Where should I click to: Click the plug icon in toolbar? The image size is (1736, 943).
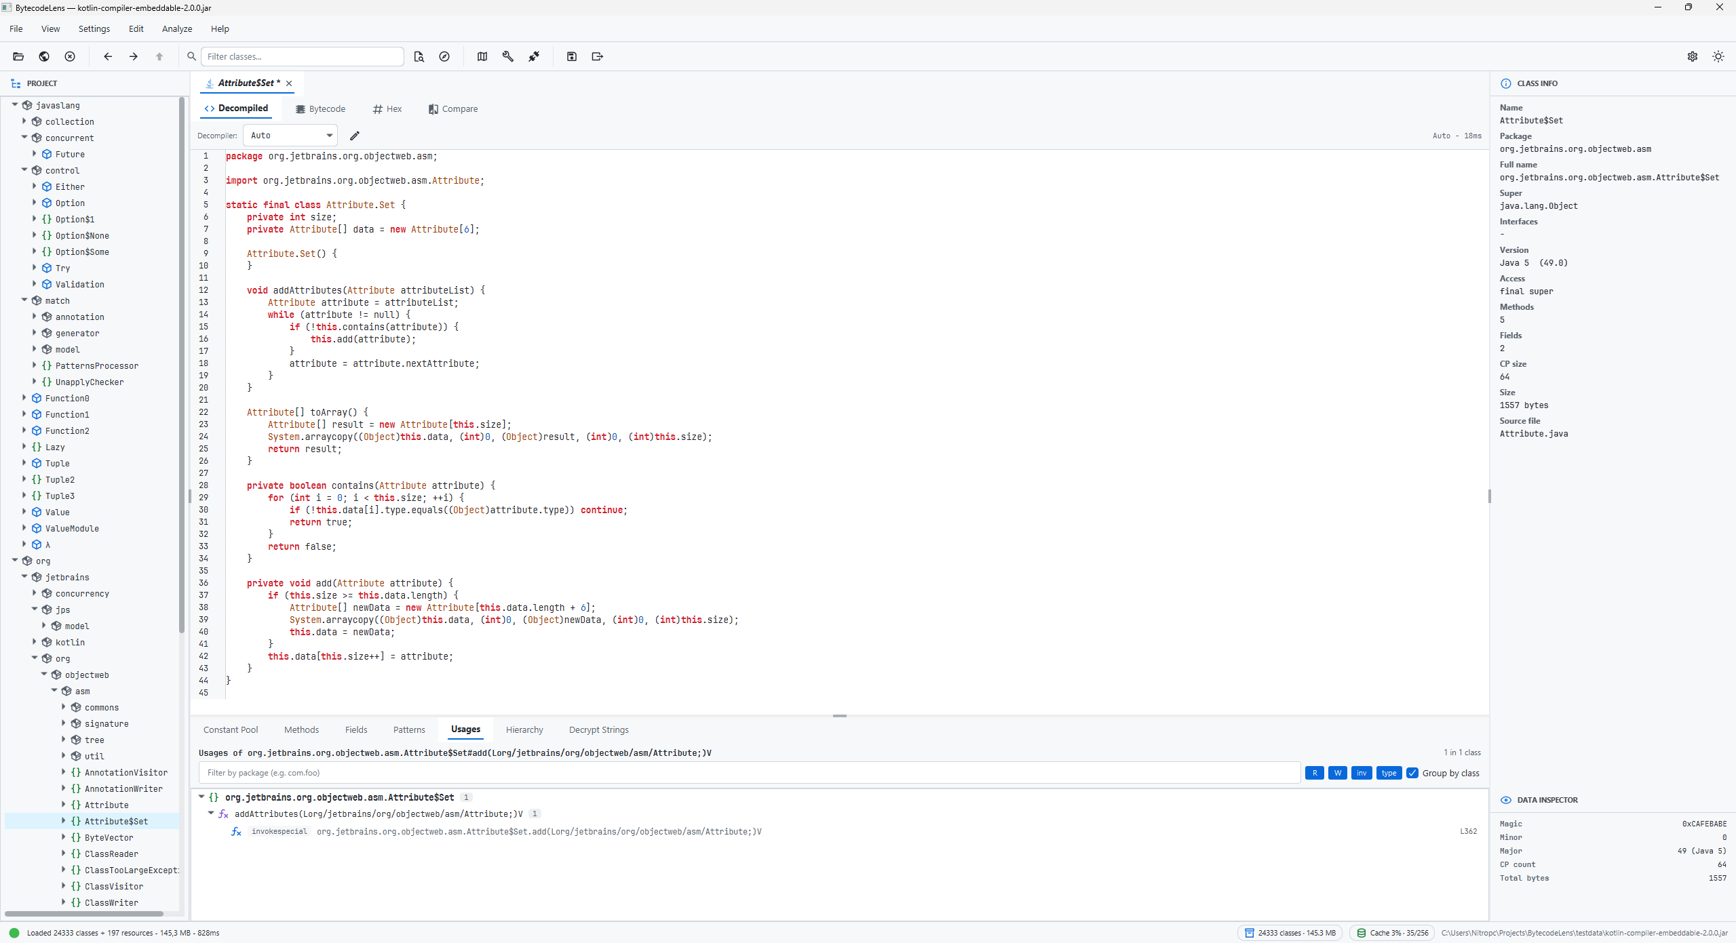coord(534,56)
